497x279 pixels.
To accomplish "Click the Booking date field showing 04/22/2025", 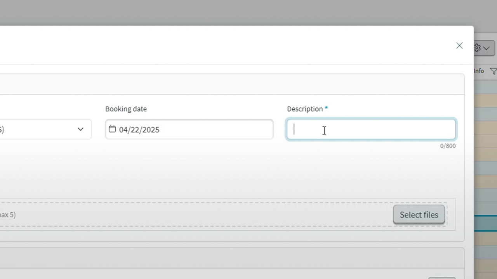I will pos(189,129).
